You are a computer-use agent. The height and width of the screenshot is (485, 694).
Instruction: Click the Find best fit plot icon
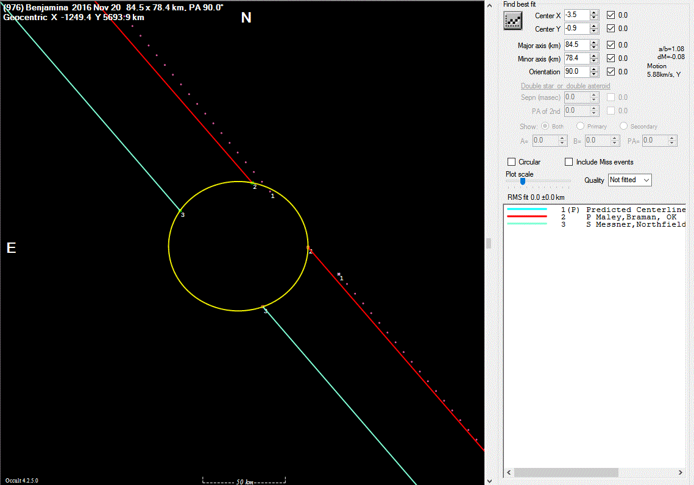coord(512,20)
